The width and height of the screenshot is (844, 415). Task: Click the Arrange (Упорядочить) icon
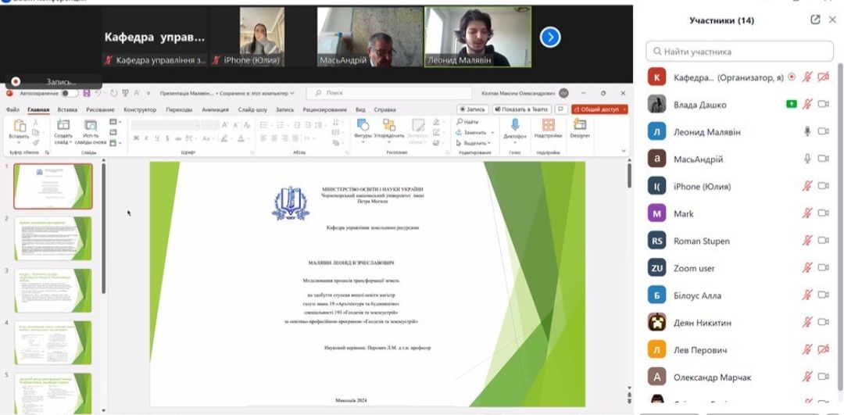(x=388, y=125)
